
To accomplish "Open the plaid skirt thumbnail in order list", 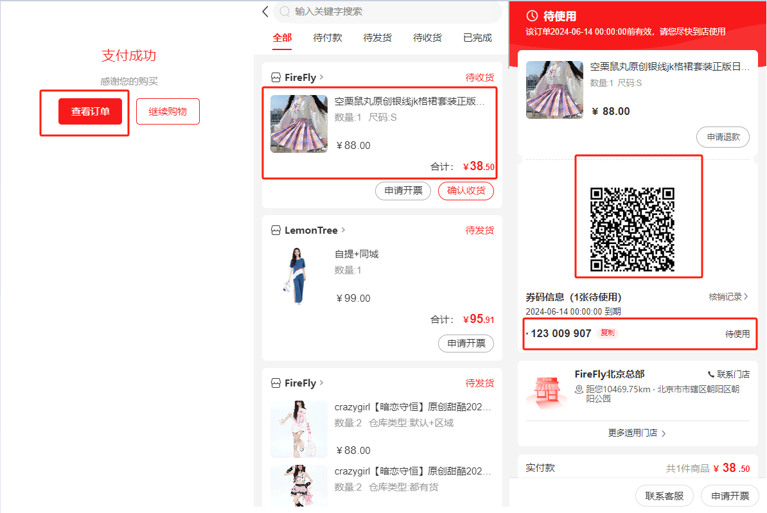I will point(299,124).
